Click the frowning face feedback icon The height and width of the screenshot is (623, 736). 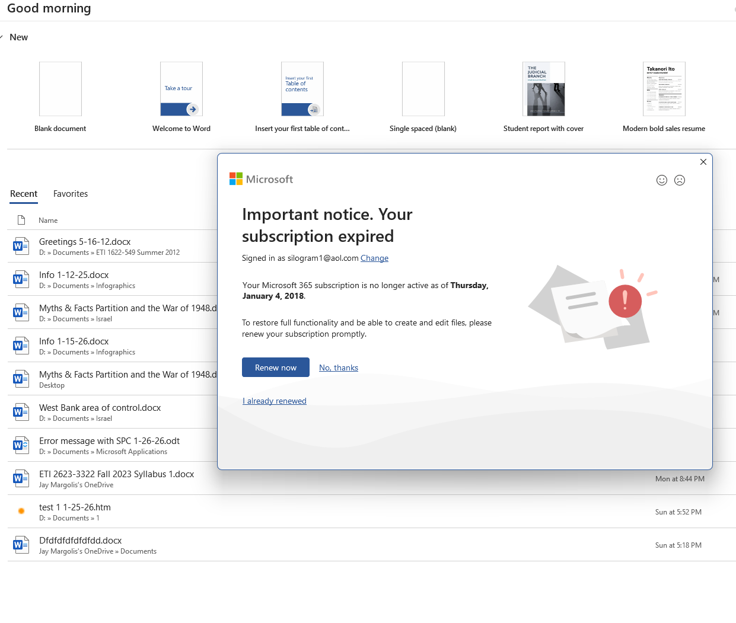click(x=680, y=180)
